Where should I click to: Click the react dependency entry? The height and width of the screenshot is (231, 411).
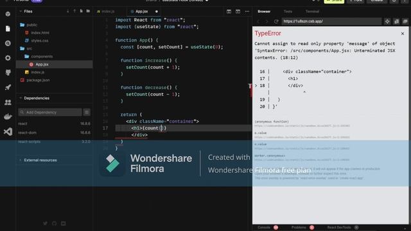pyautogui.click(x=54, y=124)
